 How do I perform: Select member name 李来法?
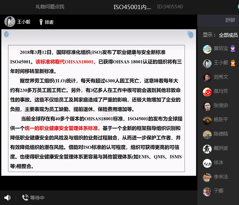point(221,176)
